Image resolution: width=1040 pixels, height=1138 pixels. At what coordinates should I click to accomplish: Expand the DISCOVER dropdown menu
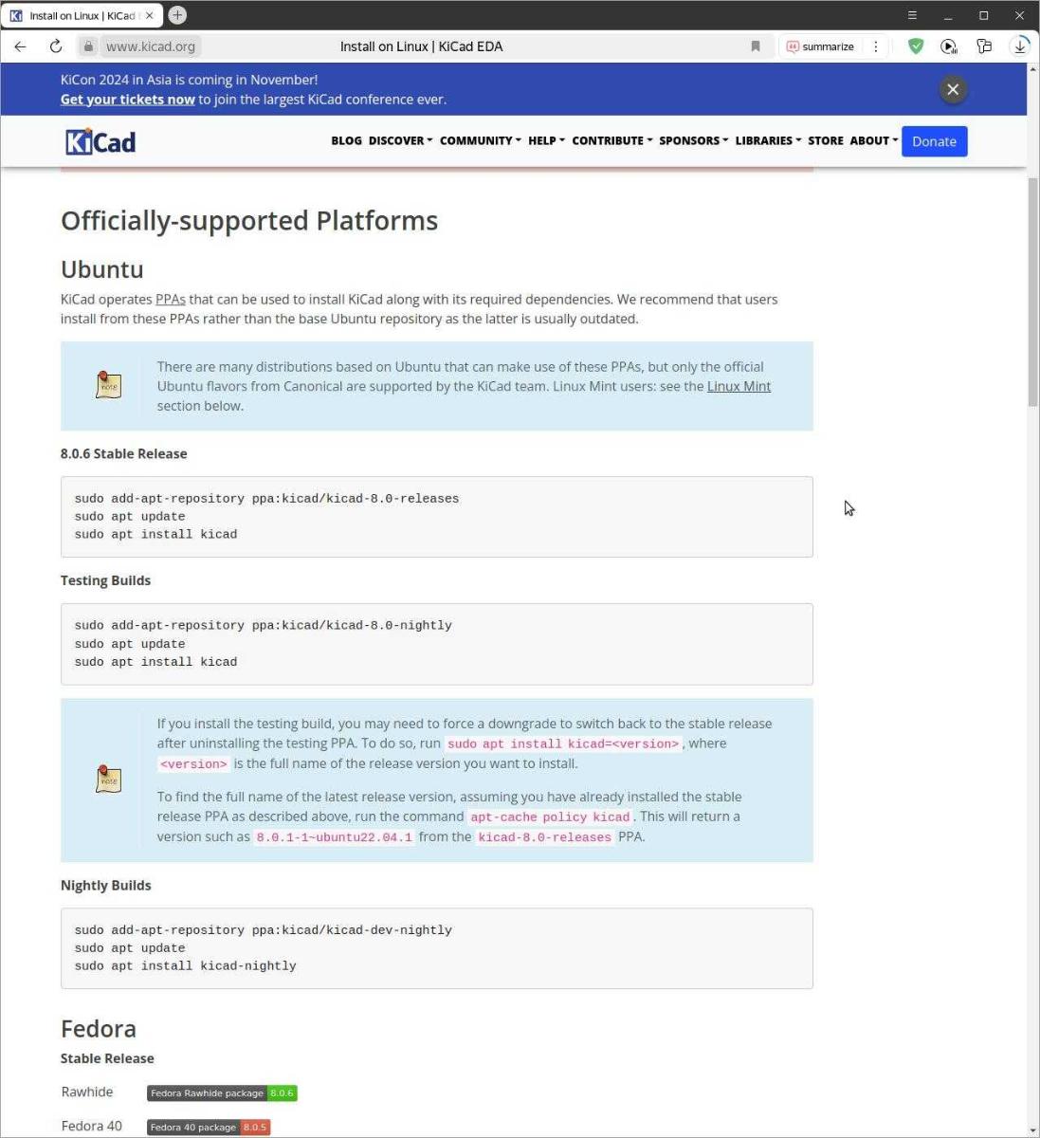pyautogui.click(x=400, y=140)
